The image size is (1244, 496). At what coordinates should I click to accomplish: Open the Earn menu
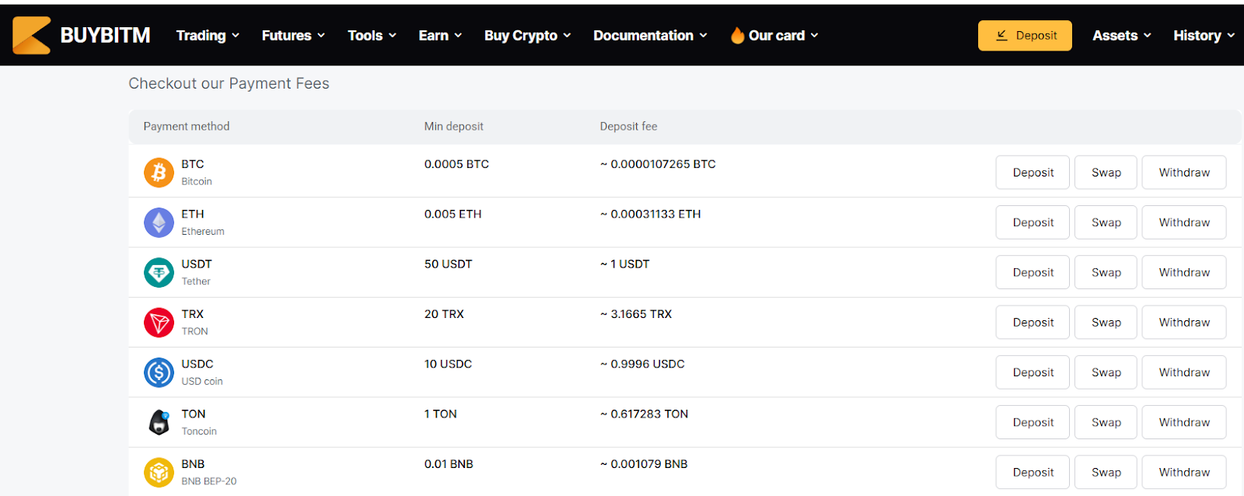point(440,36)
